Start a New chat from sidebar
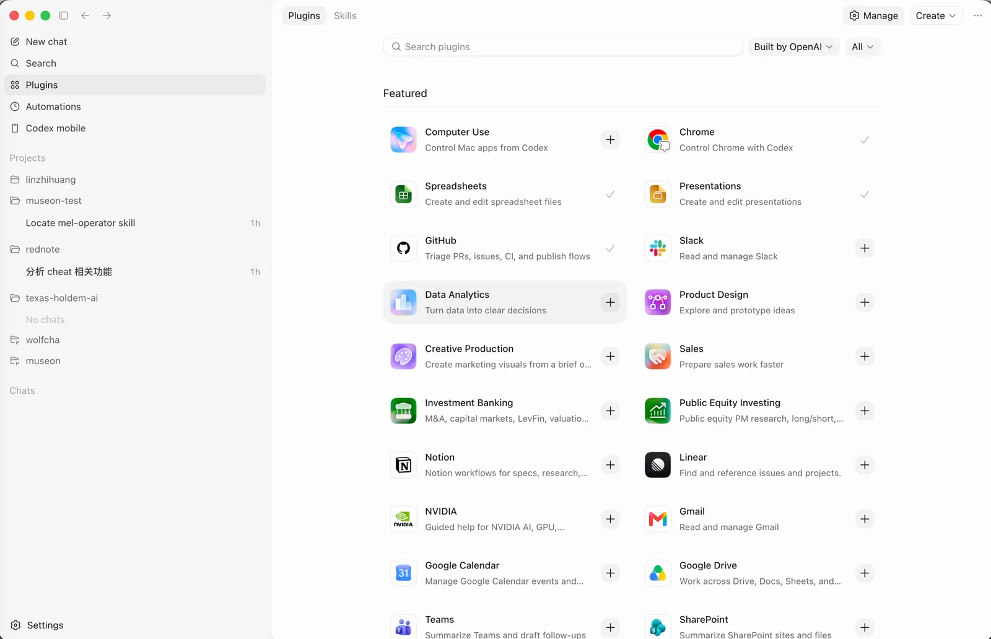The height and width of the screenshot is (639, 991). pos(134,41)
